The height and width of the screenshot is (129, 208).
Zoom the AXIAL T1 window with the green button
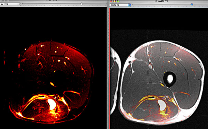coord(118,1)
